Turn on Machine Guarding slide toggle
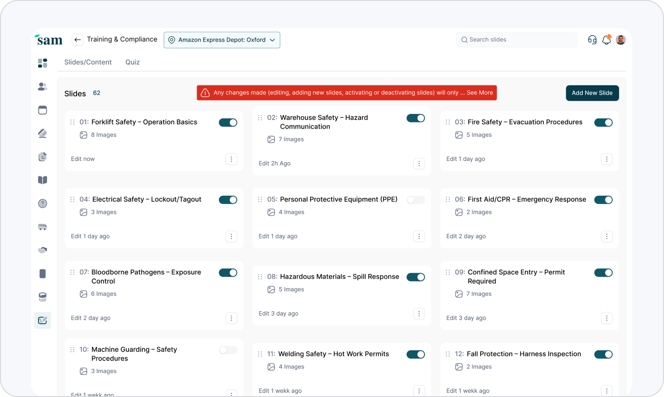This screenshot has height=397, width=664. point(228,350)
